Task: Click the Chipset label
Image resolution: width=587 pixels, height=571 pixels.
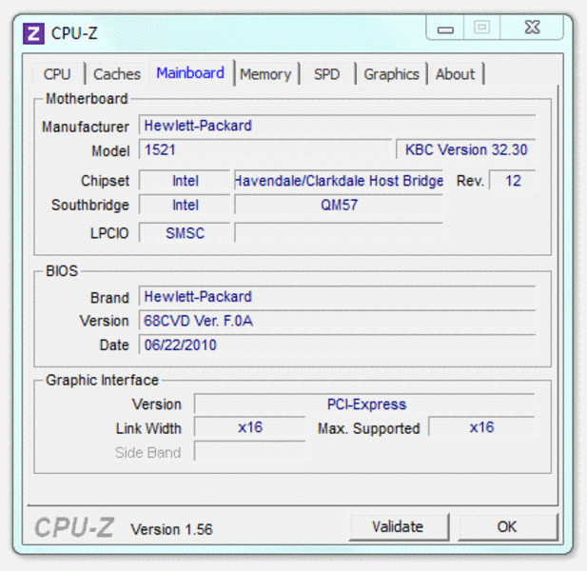Action: pyautogui.click(x=106, y=181)
